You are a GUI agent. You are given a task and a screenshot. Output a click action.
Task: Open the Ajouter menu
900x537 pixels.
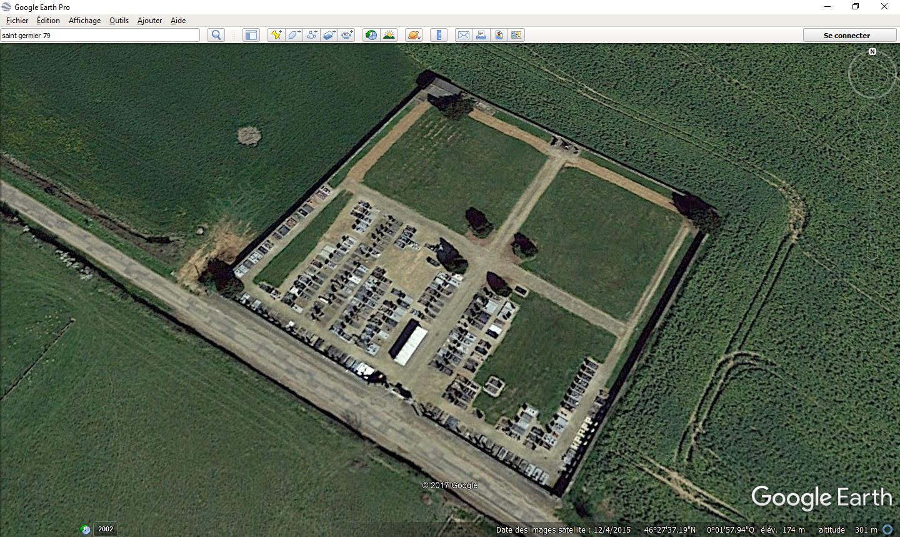coord(149,20)
